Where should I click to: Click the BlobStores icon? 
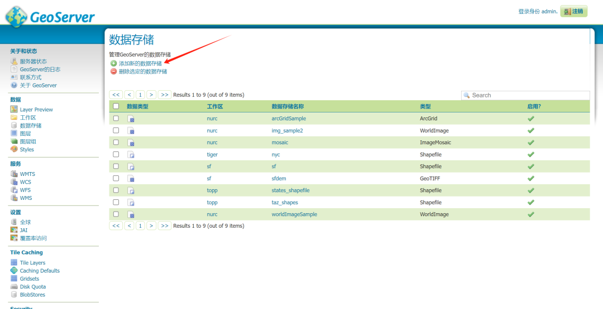[14, 295]
